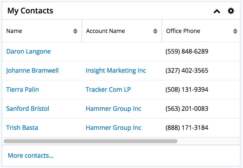Sort by Office Phone column arrows
This screenshot has height=168, width=243.
pos(235,31)
